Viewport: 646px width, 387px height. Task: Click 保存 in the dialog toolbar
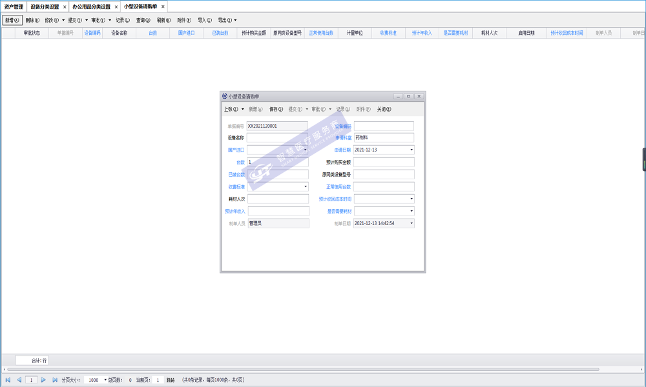[276, 109]
